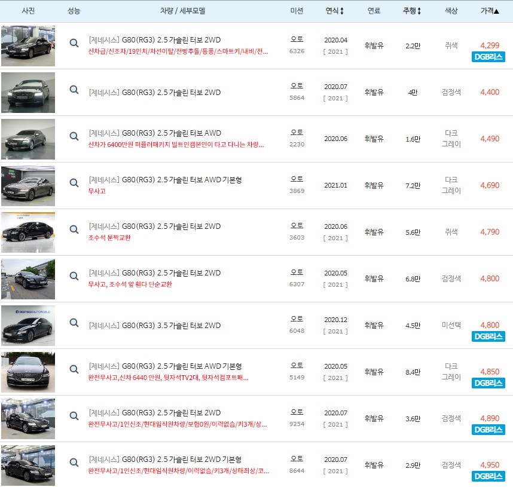This screenshot has width=513, height=487.
Task: Click red 무사고 note under 2021.01 listing
Action: [97, 191]
